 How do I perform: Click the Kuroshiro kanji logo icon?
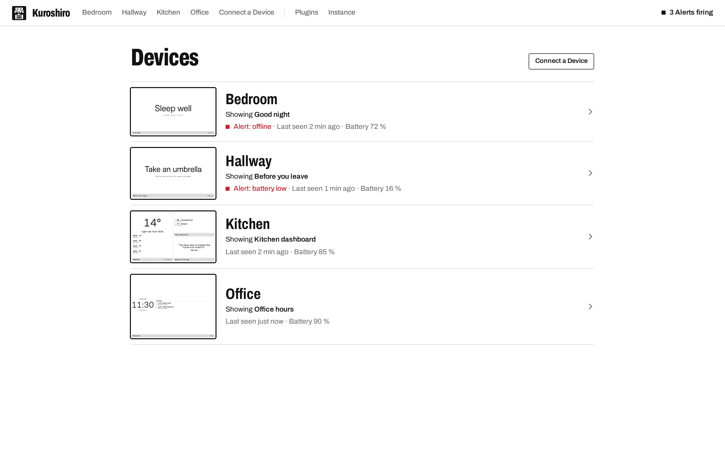(x=19, y=13)
